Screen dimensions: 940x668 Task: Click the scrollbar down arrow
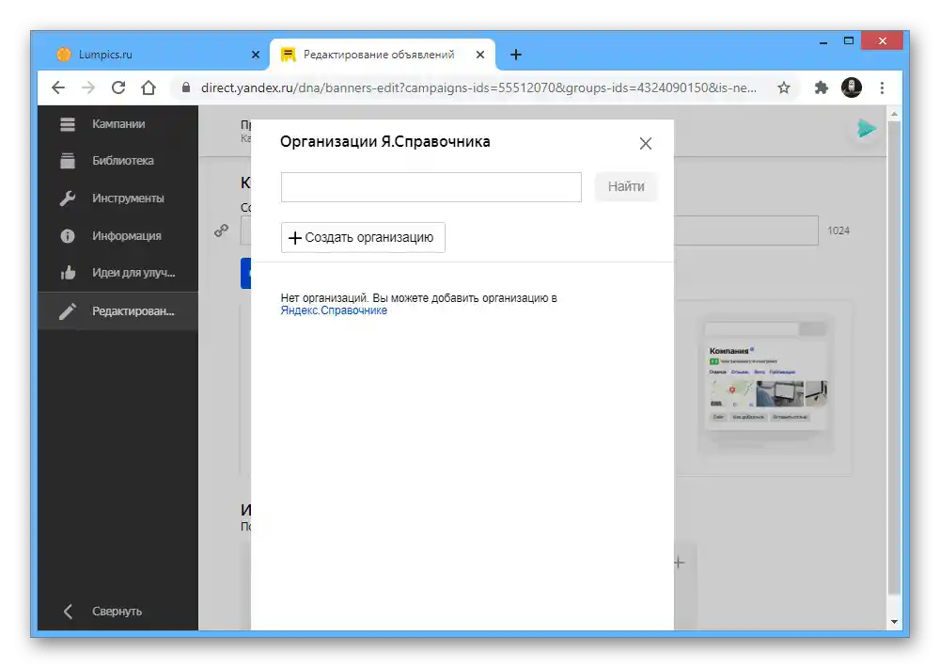click(894, 622)
